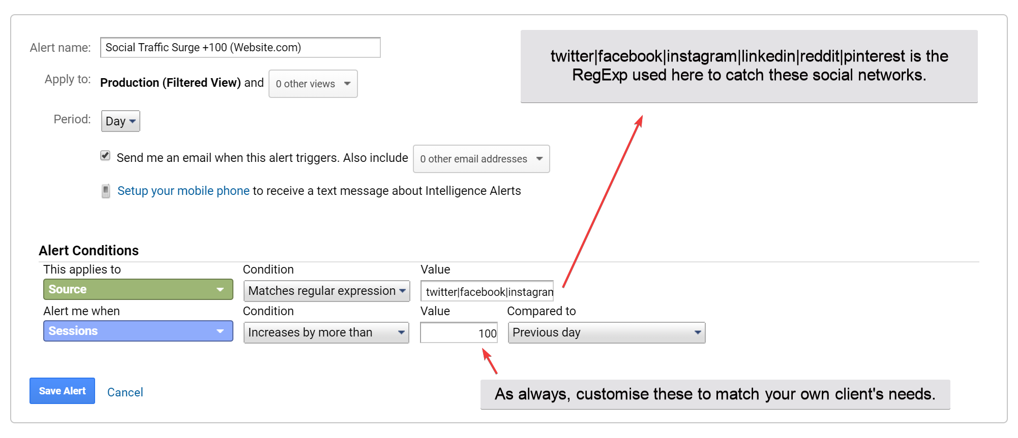Image resolution: width=1018 pixels, height=438 pixels.
Task: Open the Matches regular expression dropdown
Action: tap(327, 291)
